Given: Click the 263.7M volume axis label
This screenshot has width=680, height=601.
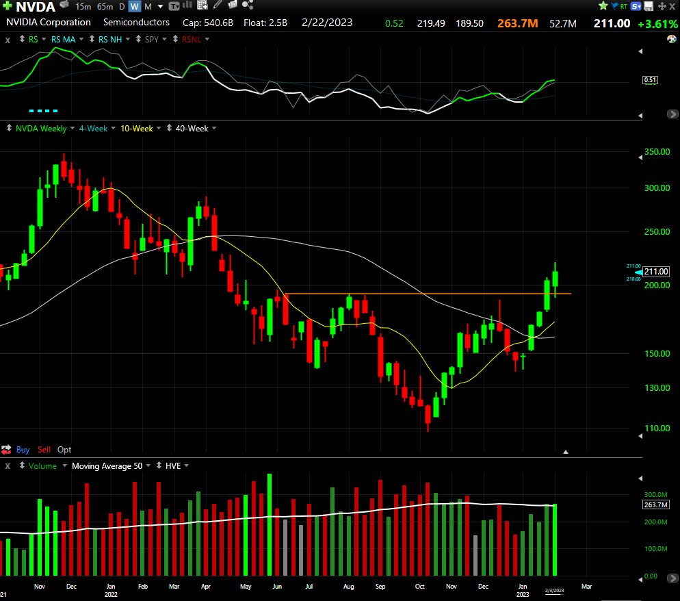Looking at the screenshot, I should pyautogui.click(x=655, y=504).
